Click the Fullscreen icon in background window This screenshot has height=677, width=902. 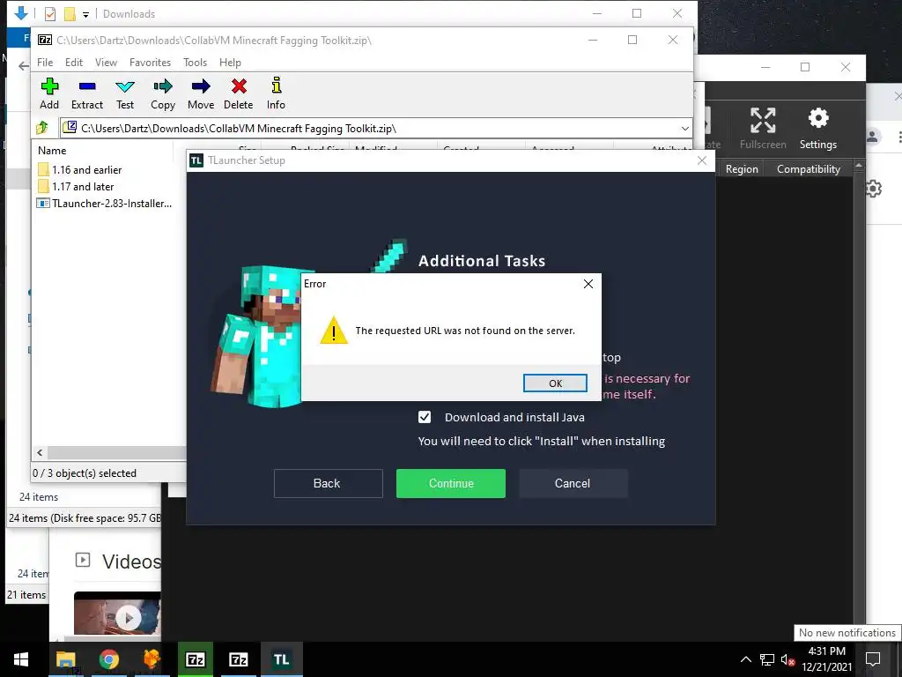763,120
